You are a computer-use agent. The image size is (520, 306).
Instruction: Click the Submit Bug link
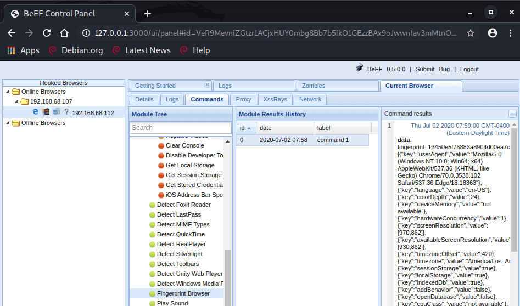[432, 69]
